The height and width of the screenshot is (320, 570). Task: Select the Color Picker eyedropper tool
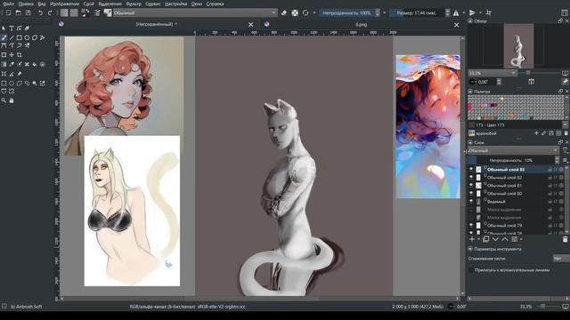pos(12,64)
